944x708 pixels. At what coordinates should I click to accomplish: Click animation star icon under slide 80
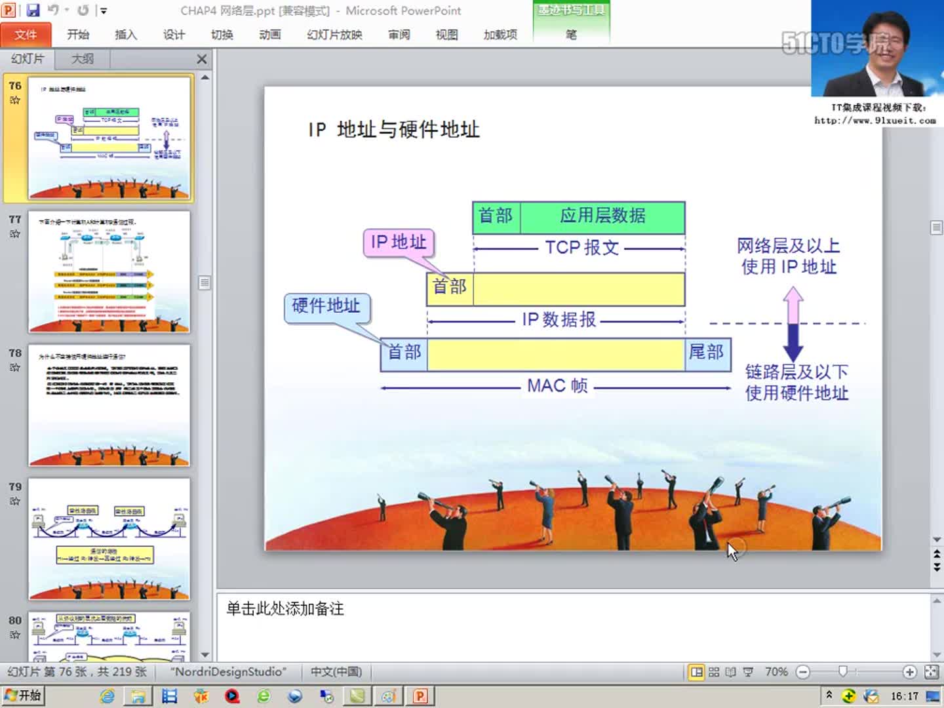(14, 635)
